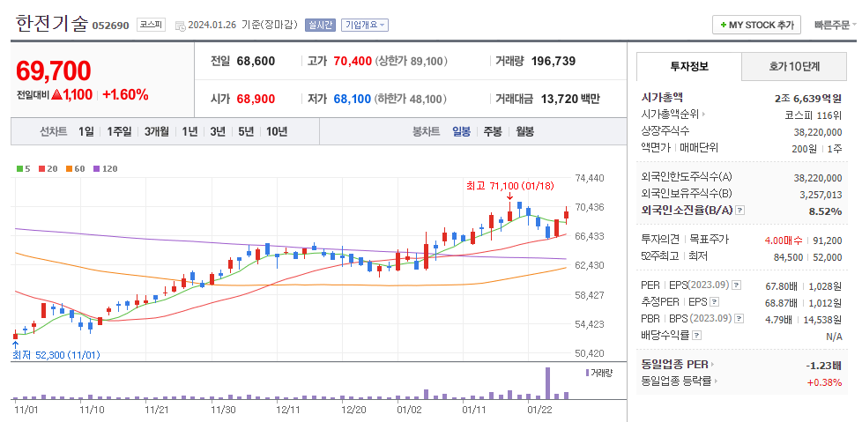862x422 pixels.
Task: Click the 코스피 116위 ranking value
Action: coord(814,115)
